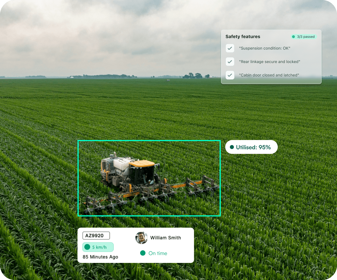Expand the vehicle detail card
This screenshot has width=337, height=280.
tap(136, 245)
